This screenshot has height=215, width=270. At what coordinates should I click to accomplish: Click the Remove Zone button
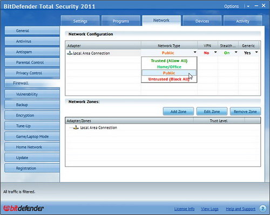[245, 111]
